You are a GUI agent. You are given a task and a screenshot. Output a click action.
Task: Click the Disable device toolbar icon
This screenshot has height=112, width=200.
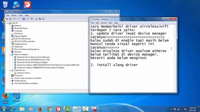(x=43, y=19)
